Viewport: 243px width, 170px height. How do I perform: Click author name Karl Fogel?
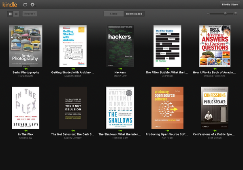[167, 138]
